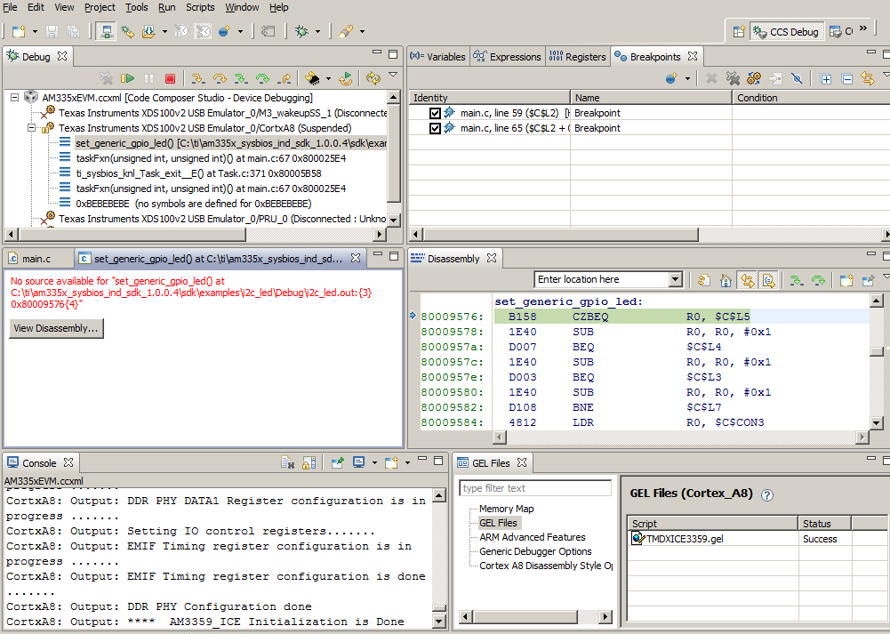Image resolution: width=890 pixels, height=634 pixels.
Task: Switch to the Registers tab
Action: tap(578, 57)
